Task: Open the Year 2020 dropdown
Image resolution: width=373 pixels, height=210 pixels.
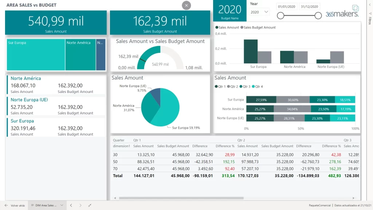Action: [x=259, y=12]
